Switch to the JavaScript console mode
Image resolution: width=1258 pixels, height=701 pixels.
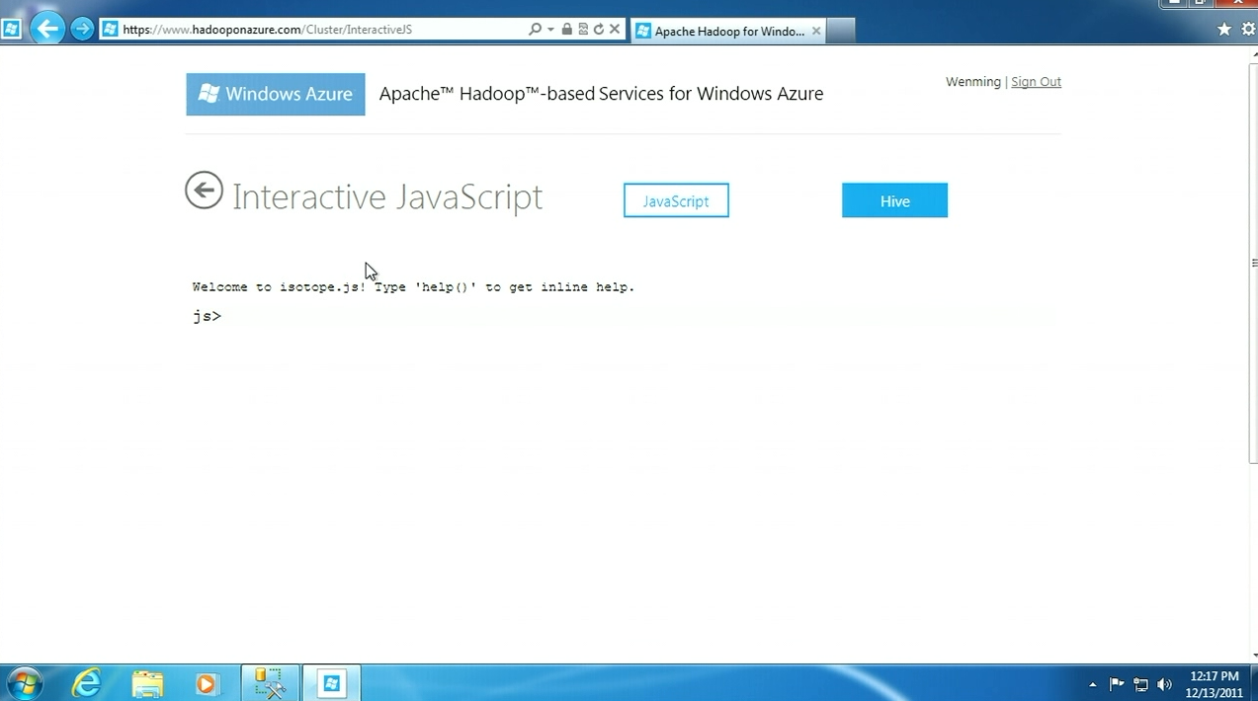tap(676, 200)
